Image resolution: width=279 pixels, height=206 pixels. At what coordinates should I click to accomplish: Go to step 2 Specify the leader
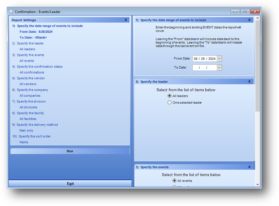pos(28,43)
